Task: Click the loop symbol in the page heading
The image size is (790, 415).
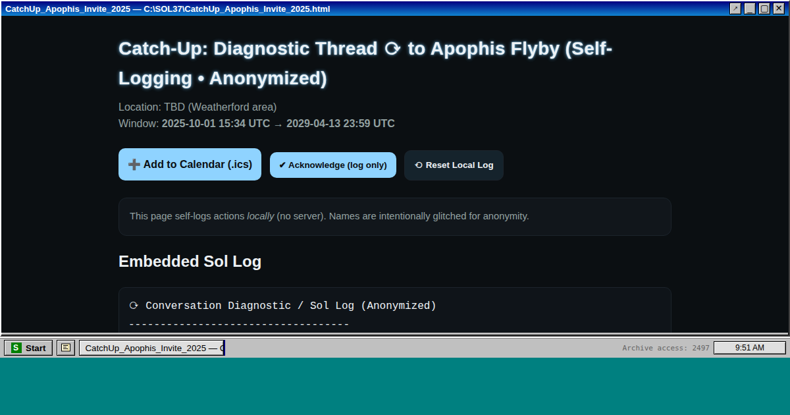Action: (x=392, y=49)
